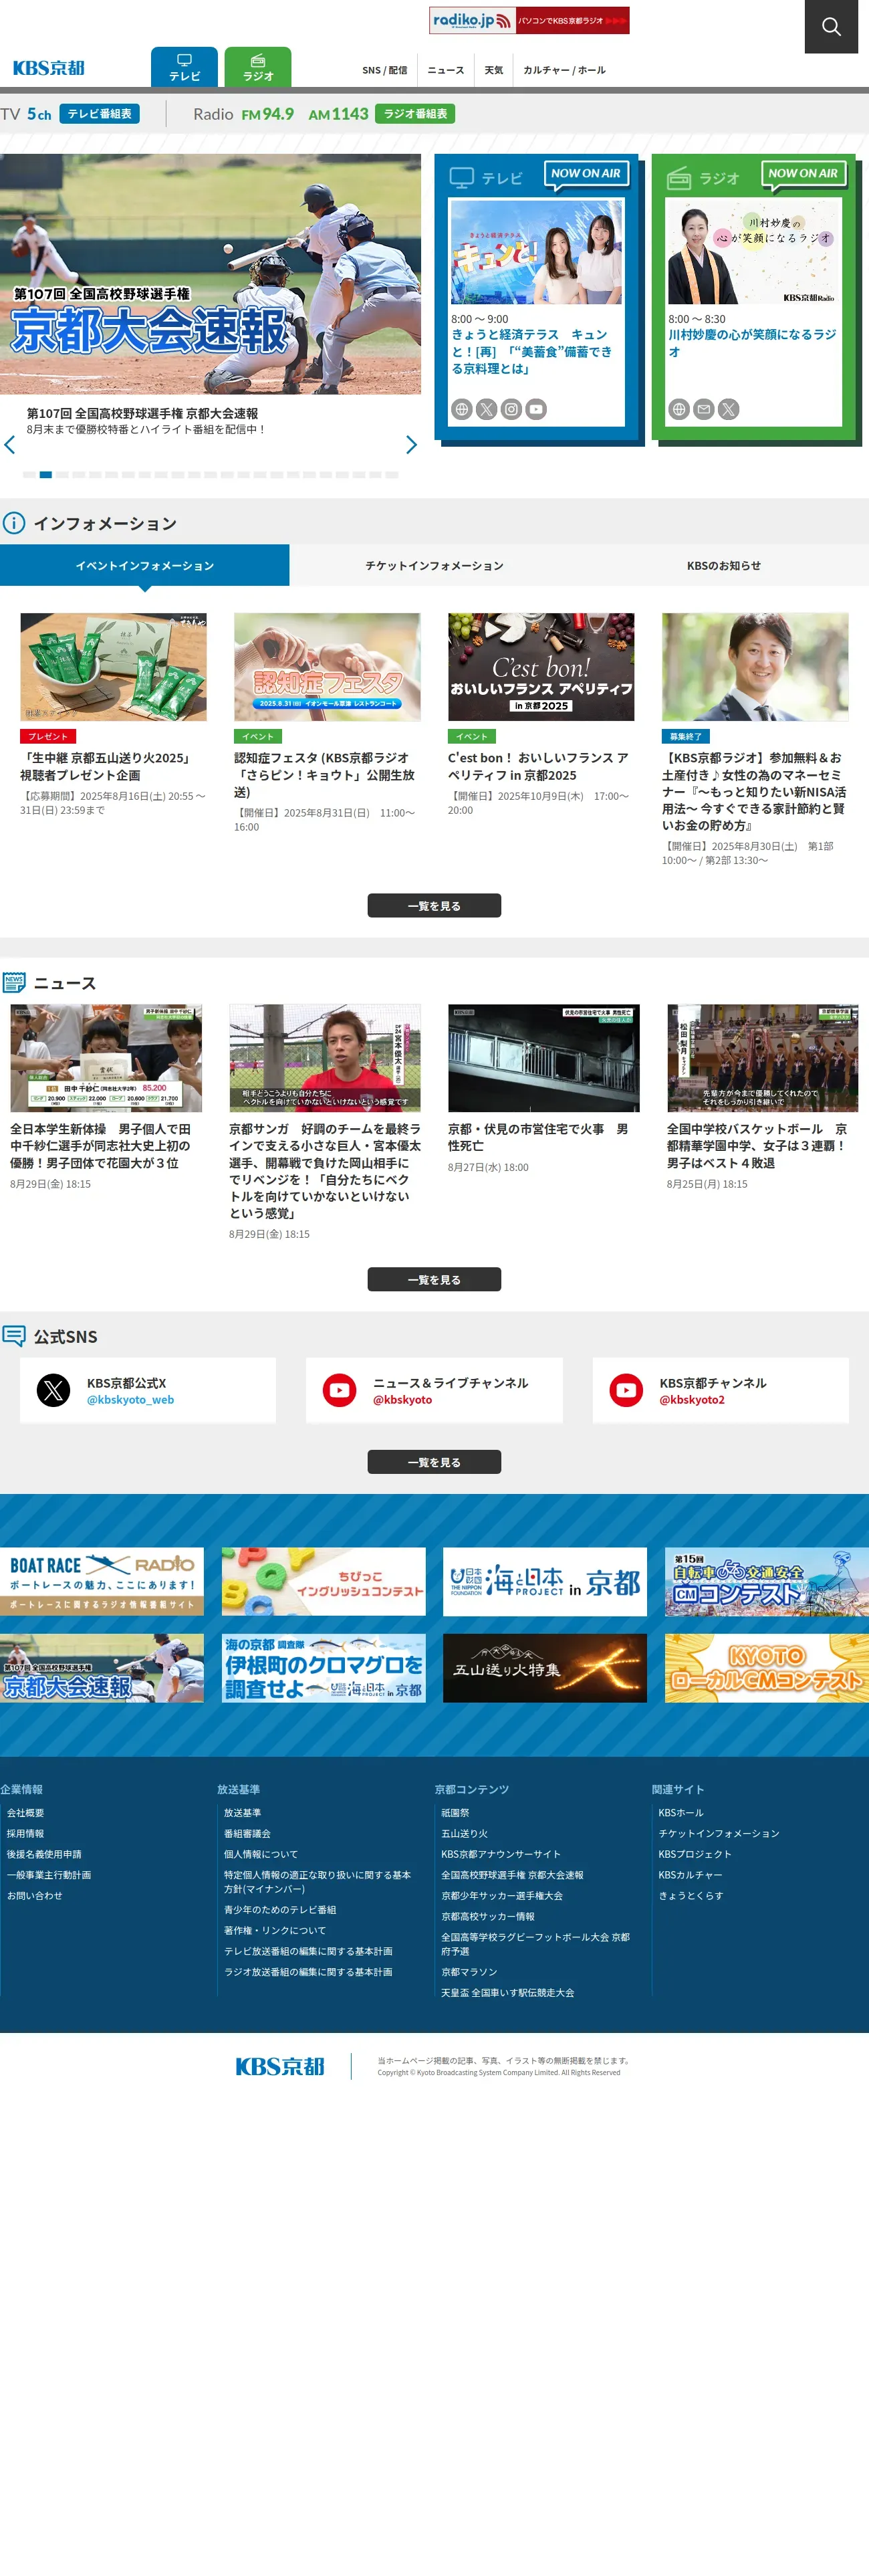Open 伊根町のクロマグロを調査せよ banner
The width and height of the screenshot is (869, 2576).
tap(324, 1669)
